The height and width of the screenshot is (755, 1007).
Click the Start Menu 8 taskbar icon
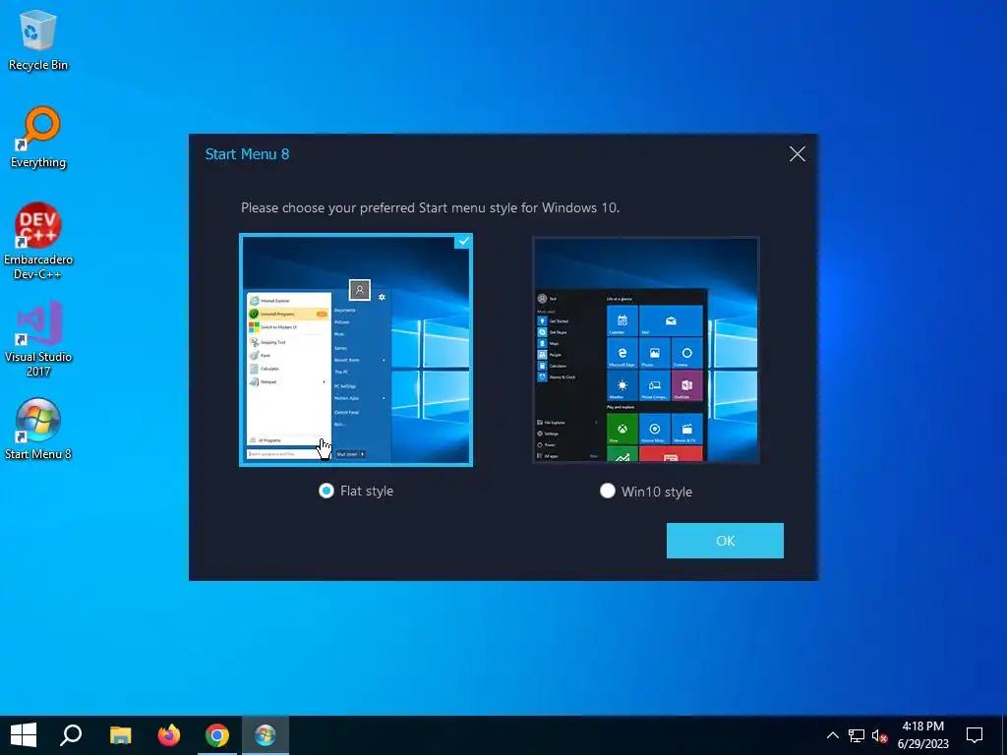point(266,735)
